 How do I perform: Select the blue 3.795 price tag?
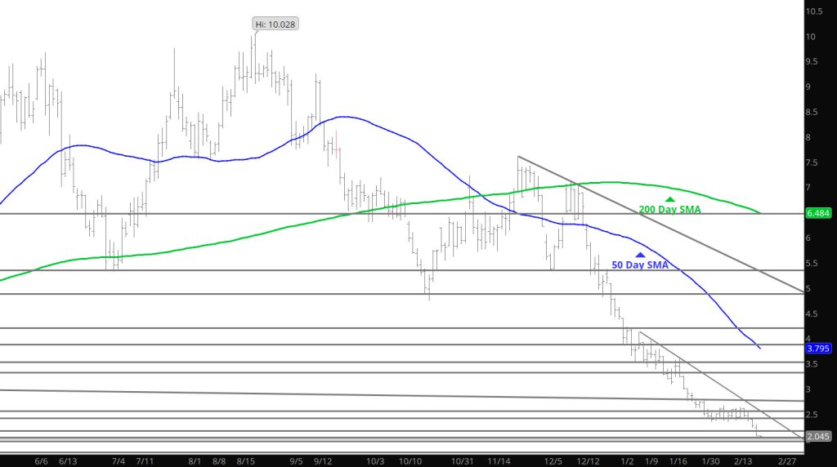[818, 348]
